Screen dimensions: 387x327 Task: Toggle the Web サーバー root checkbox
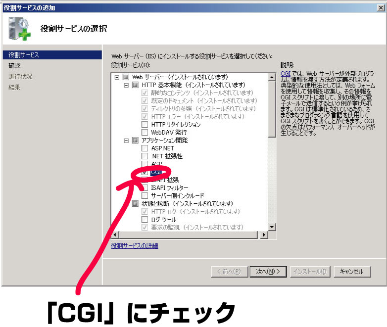coord(126,77)
